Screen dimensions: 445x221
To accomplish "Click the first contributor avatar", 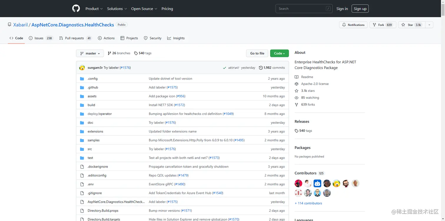I will [298, 184].
